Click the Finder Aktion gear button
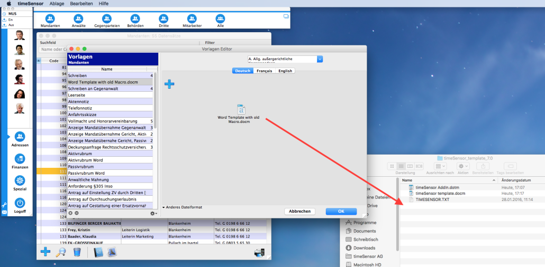Viewport: 545px width, 267px height. (x=463, y=166)
